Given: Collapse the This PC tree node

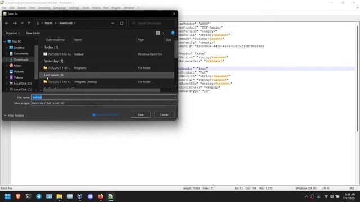Looking at the screenshot, I should click(4, 42).
